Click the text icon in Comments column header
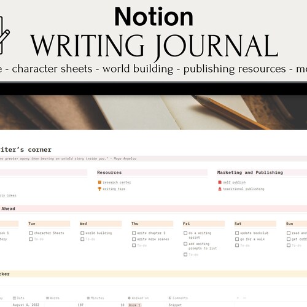The image size is (307, 307). tap(170, 298)
